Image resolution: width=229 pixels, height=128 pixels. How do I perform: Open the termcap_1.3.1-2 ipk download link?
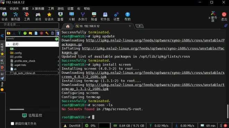click(143, 87)
